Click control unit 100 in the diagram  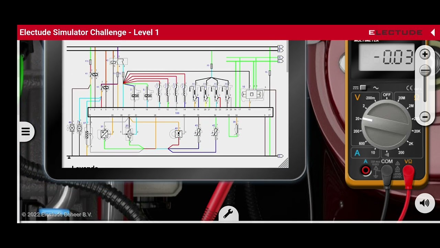(x=181, y=113)
